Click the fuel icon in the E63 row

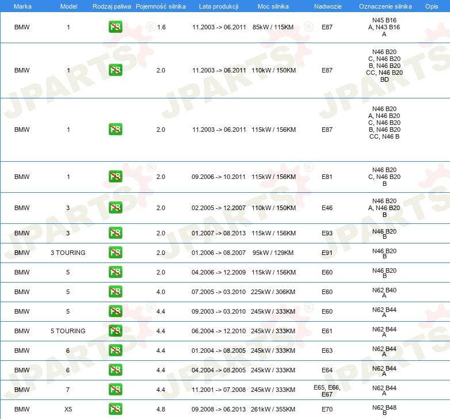115,351
